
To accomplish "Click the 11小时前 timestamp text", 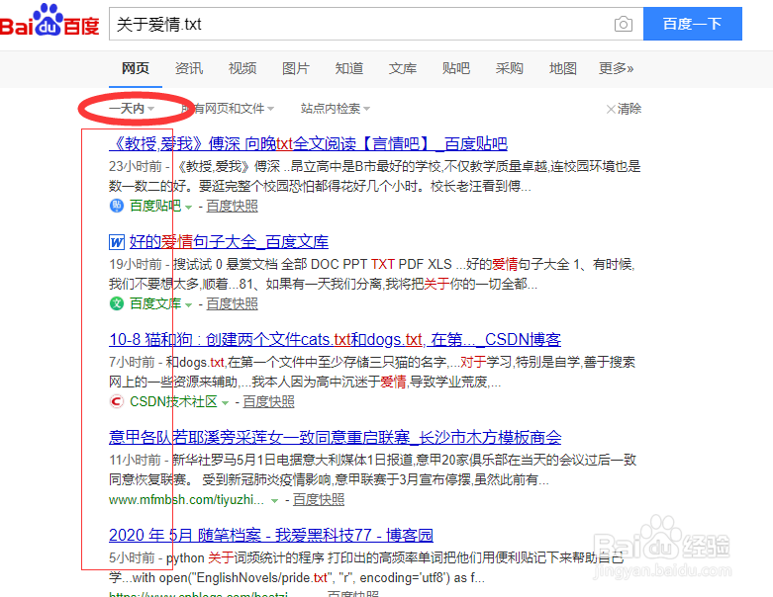I will tap(135, 461).
